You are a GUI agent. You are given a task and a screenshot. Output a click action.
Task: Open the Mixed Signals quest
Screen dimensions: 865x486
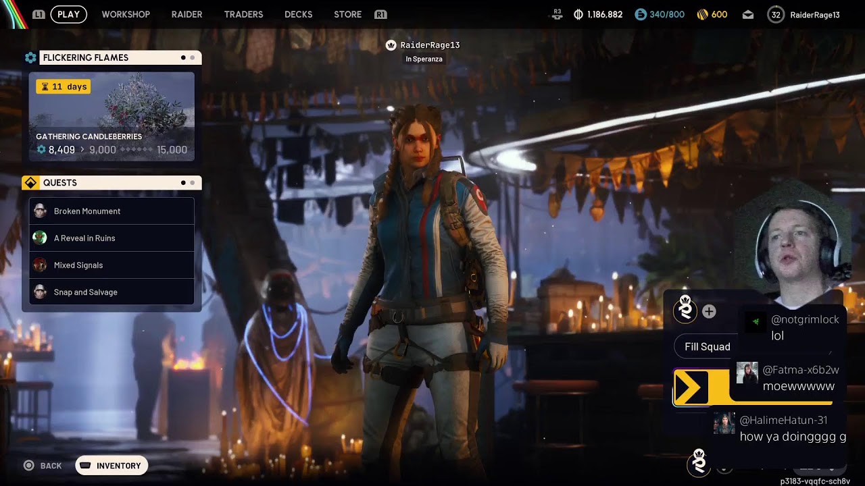[112, 265]
